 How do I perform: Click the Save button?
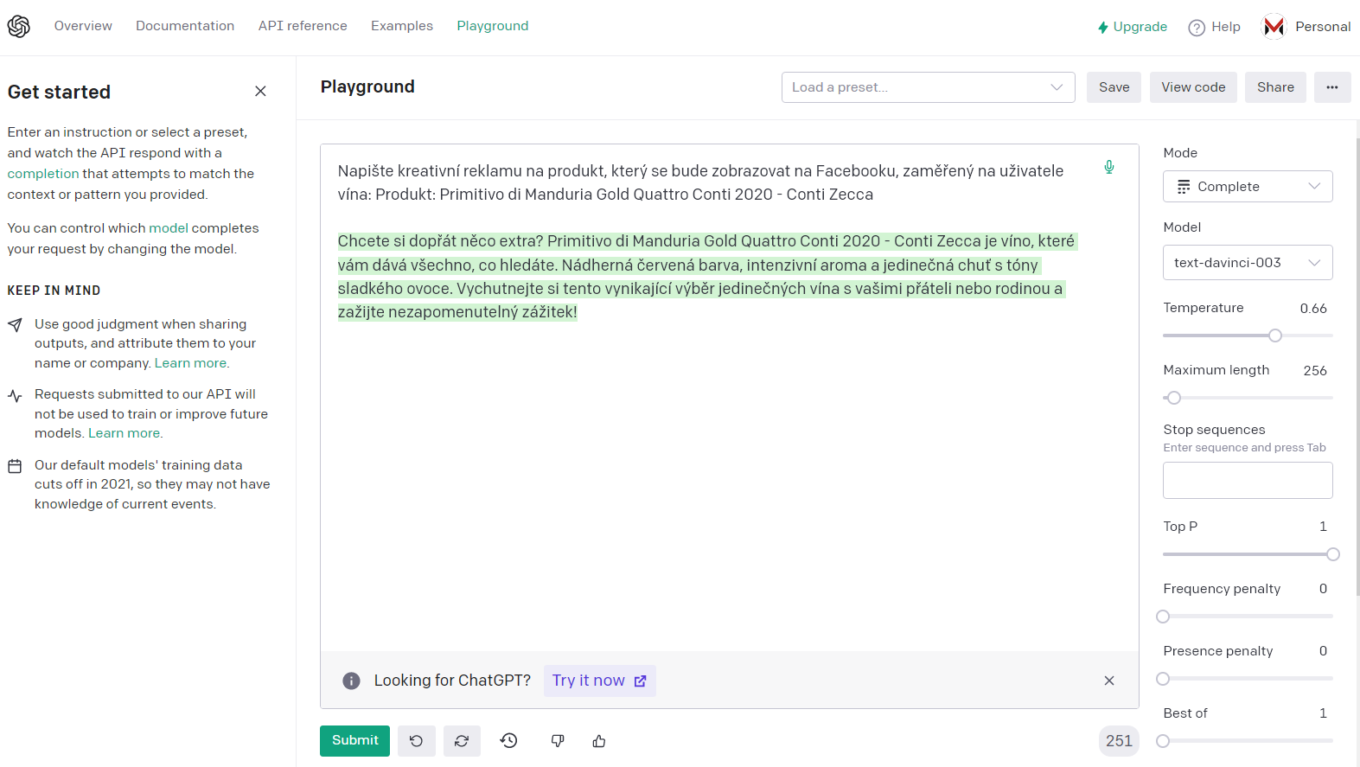tap(1114, 87)
